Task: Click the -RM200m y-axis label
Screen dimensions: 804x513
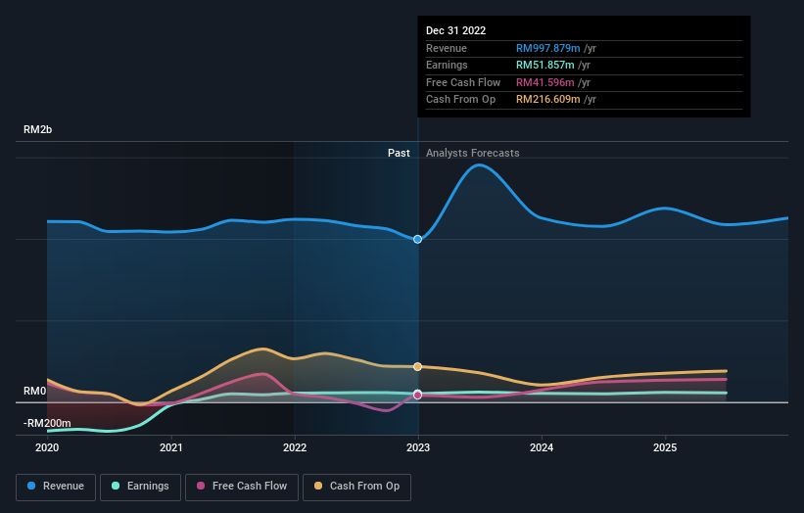Action: [x=47, y=423]
